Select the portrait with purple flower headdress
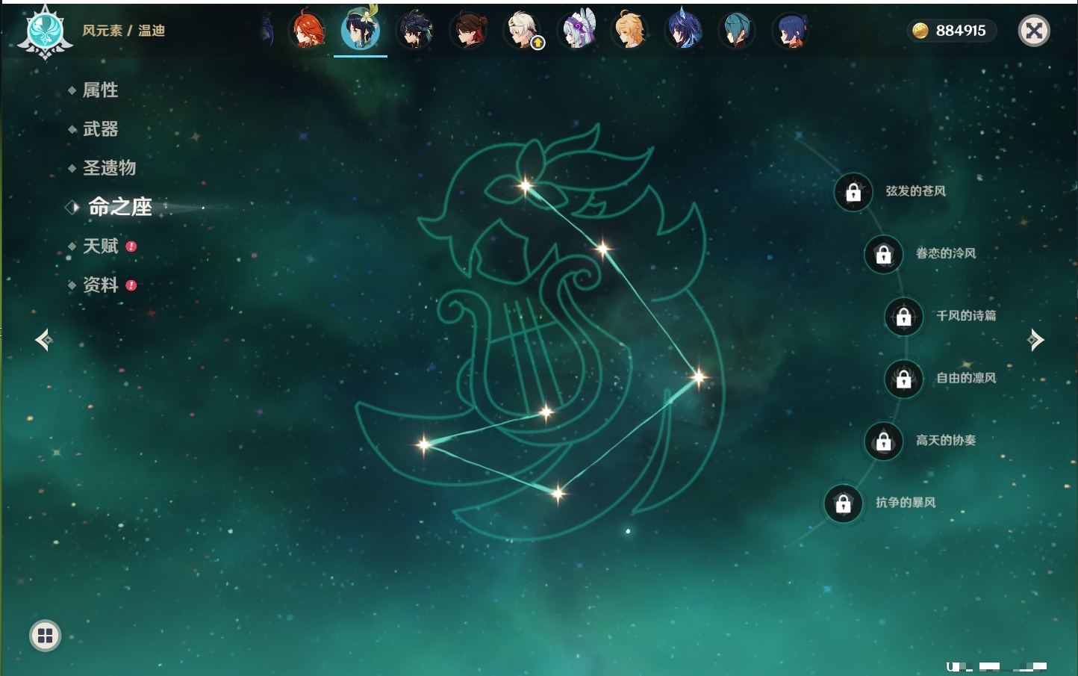1078x676 pixels. (577, 31)
